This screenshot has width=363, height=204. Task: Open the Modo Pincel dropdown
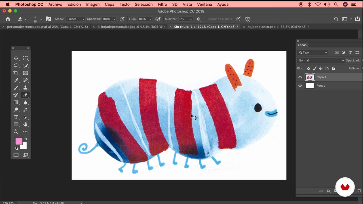75,19
